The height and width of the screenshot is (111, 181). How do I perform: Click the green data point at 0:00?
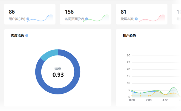point(132,90)
